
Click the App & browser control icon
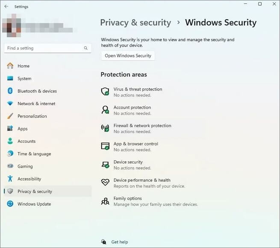coord(105,146)
